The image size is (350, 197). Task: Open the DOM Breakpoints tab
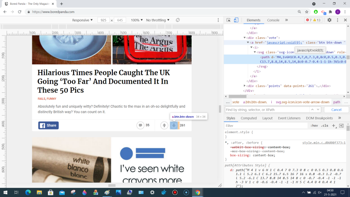[319, 118]
